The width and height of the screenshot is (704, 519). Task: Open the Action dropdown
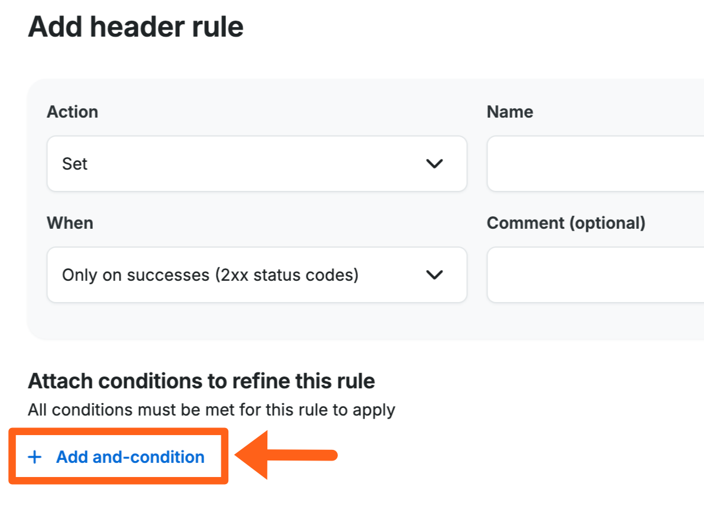(x=256, y=164)
